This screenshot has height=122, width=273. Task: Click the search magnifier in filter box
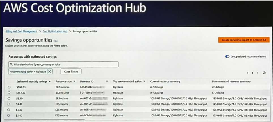pos(11,65)
